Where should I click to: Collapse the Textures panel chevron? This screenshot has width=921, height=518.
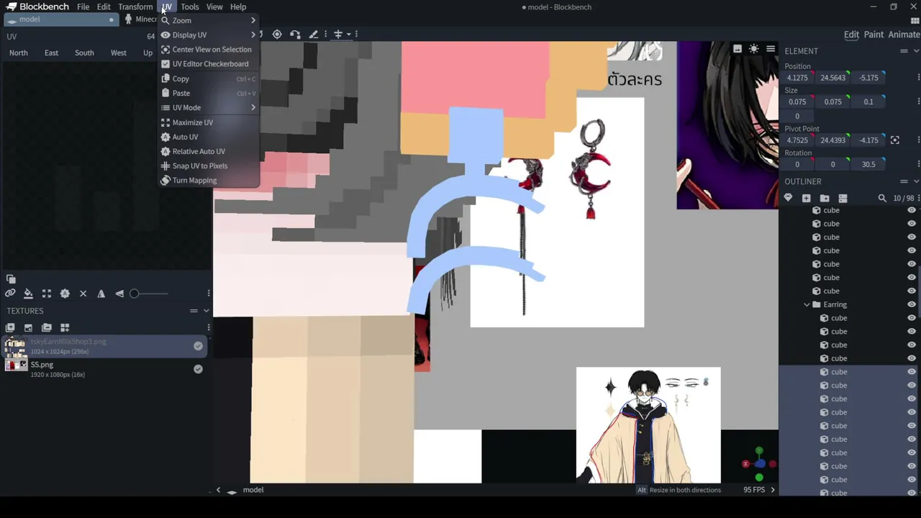[x=206, y=311]
